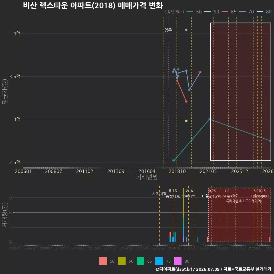Click the 1·3 annotation label
This screenshot has width=274, height=274.
click(227, 191)
